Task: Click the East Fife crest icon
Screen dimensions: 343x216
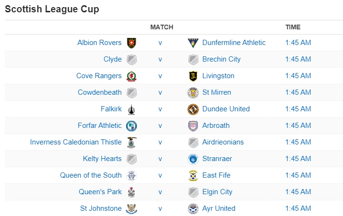Action: 193,176
